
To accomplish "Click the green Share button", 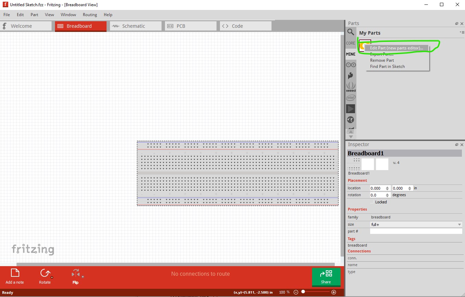I will 326,276.
